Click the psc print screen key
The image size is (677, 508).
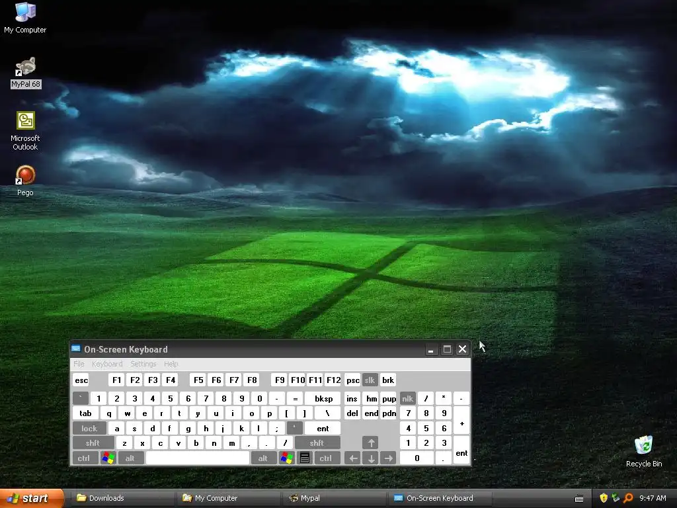coord(353,380)
